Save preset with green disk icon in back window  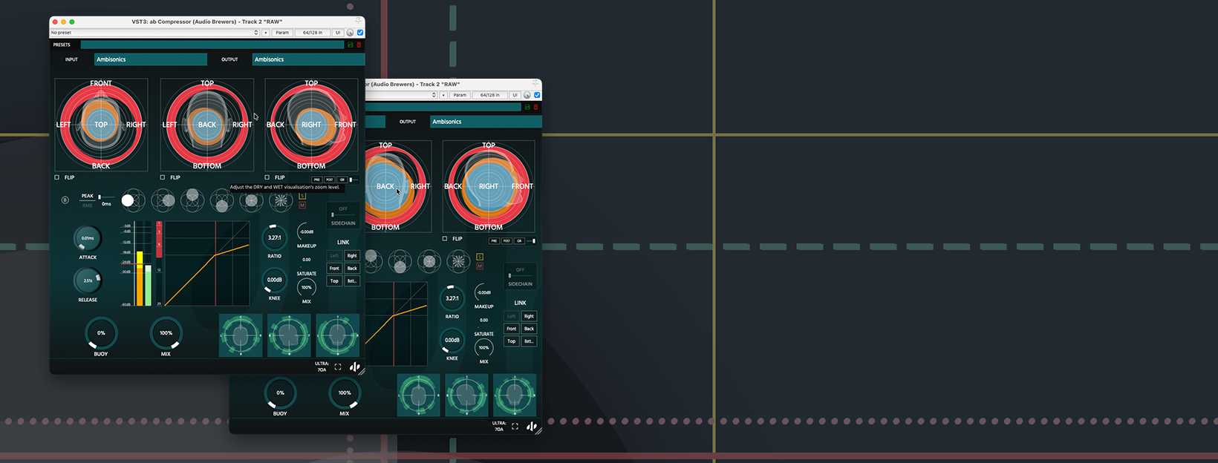(x=527, y=107)
